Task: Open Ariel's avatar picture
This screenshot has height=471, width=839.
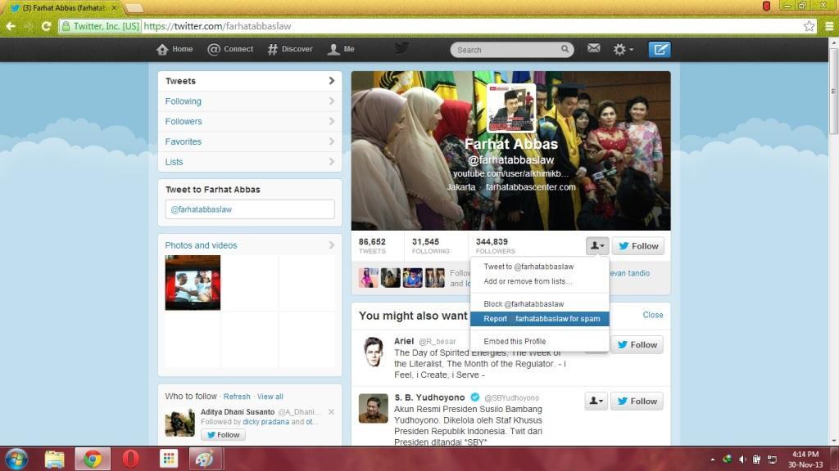Action: tap(373, 352)
